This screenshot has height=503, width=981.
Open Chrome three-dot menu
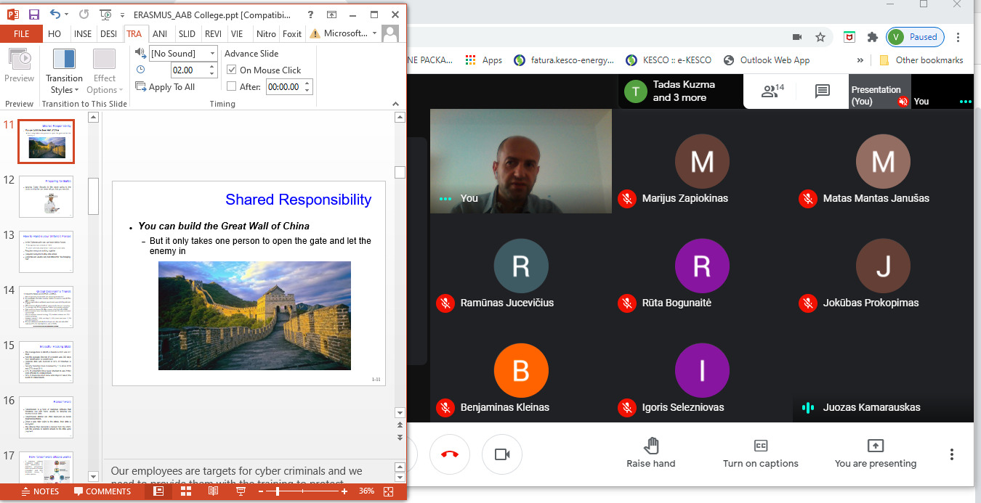(959, 37)
